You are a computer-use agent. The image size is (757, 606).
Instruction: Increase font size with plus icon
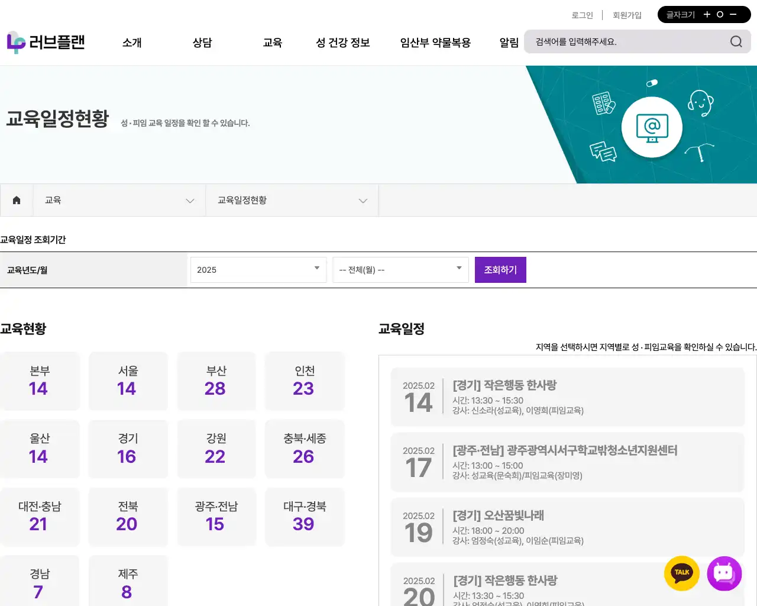click(x=707, y=15)
